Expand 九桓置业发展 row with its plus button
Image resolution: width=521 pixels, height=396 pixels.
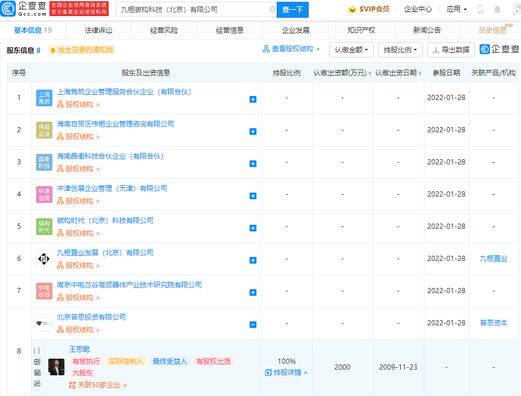click(252, 260)
